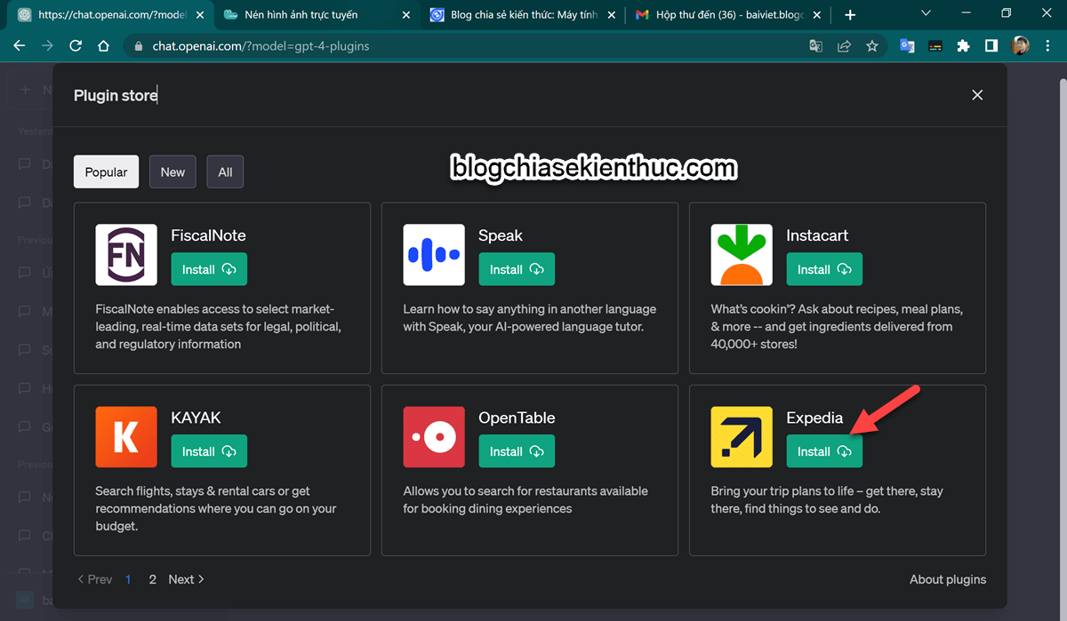Screen dimensions: 1067x621
Task: Open the Chrome extensions puzzle icon
Action: click(963, 46)
